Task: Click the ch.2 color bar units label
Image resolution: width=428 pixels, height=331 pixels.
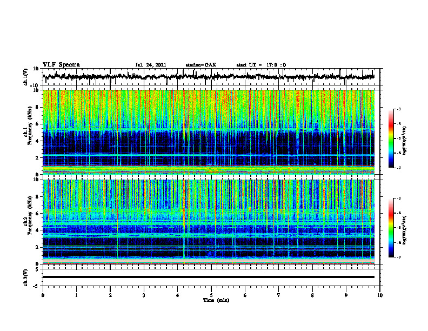Action: [404, 230]
